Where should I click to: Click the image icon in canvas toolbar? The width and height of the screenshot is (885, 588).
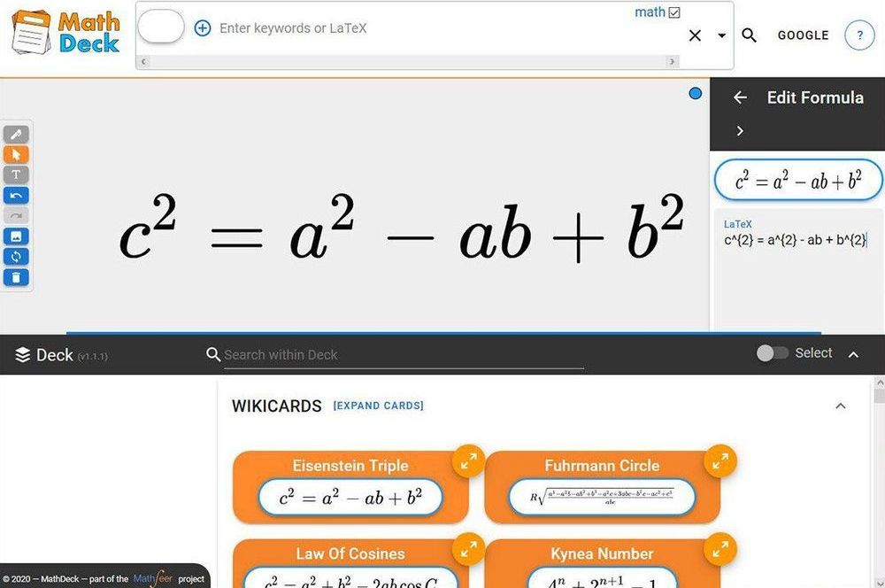click(16, 236)
